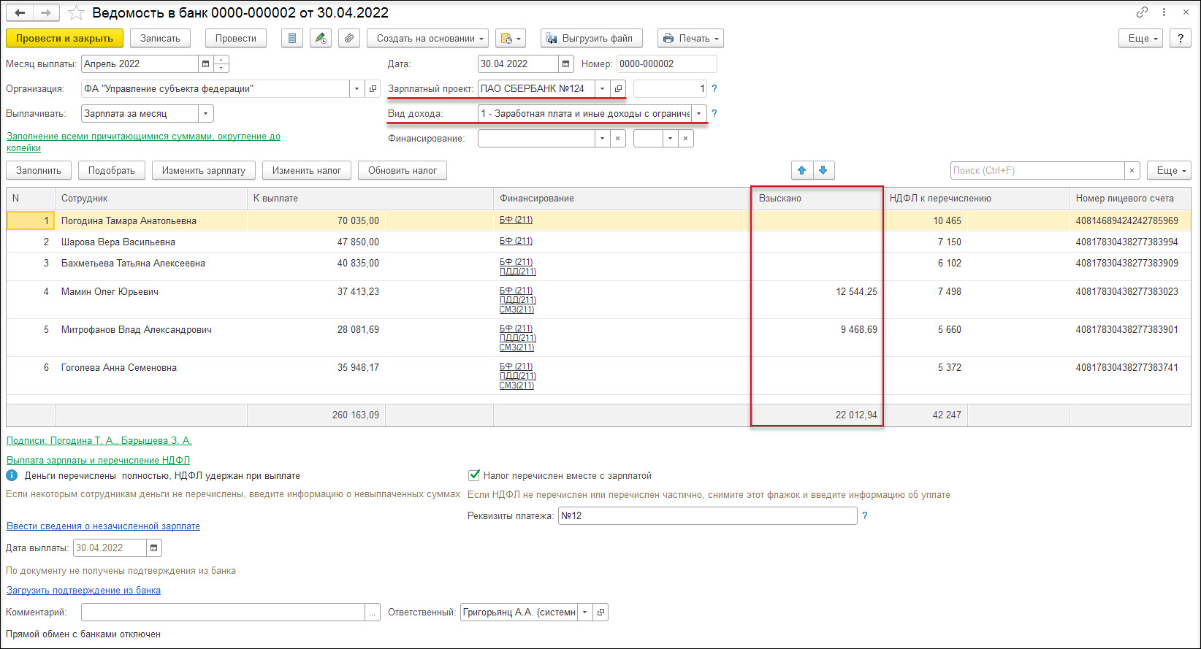Click the Поиск (Ctrl+F) search field

(x=1037, y=171)
